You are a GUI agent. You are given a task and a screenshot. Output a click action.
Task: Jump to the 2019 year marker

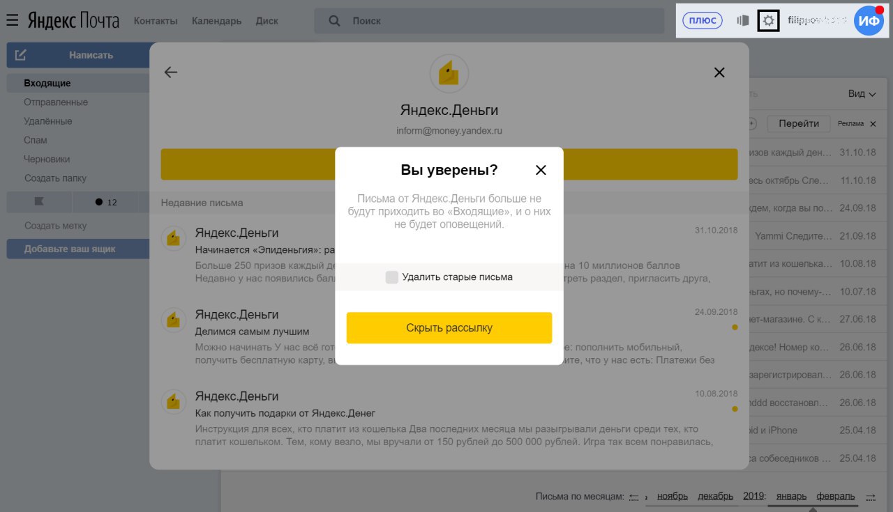(754, 497)
